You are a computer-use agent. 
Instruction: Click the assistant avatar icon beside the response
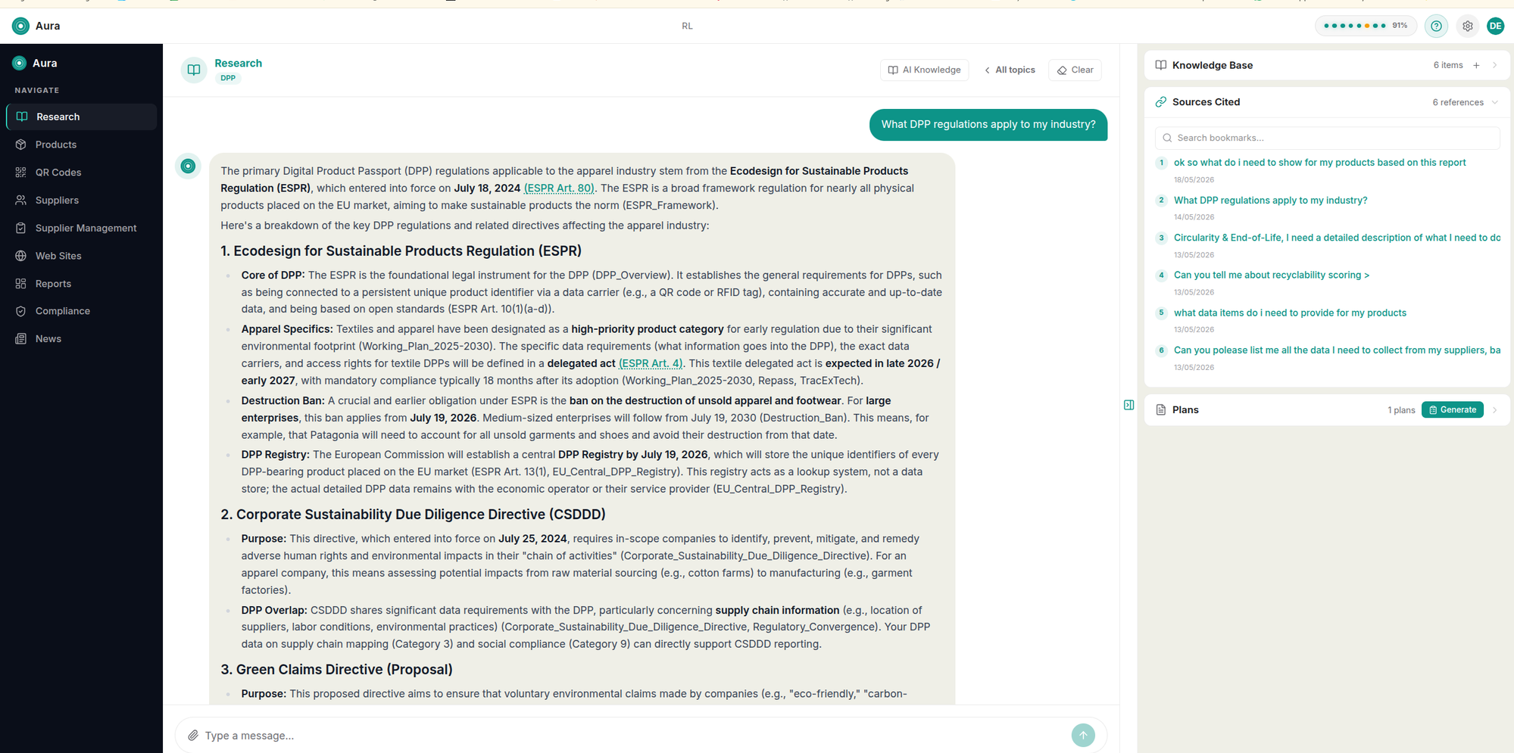click(188, 166)
